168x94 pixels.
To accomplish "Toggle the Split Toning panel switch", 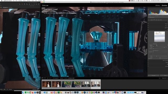I will coord(148,28).
